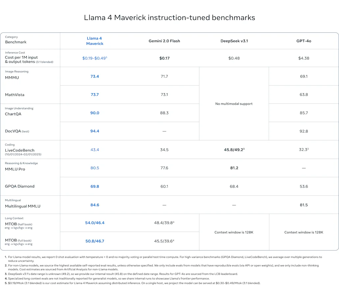Image resolution: width=339 pixels, height=289 pixels.
Task: Click the 73.4 MMMU score
Action: click(x=95, y=76)
